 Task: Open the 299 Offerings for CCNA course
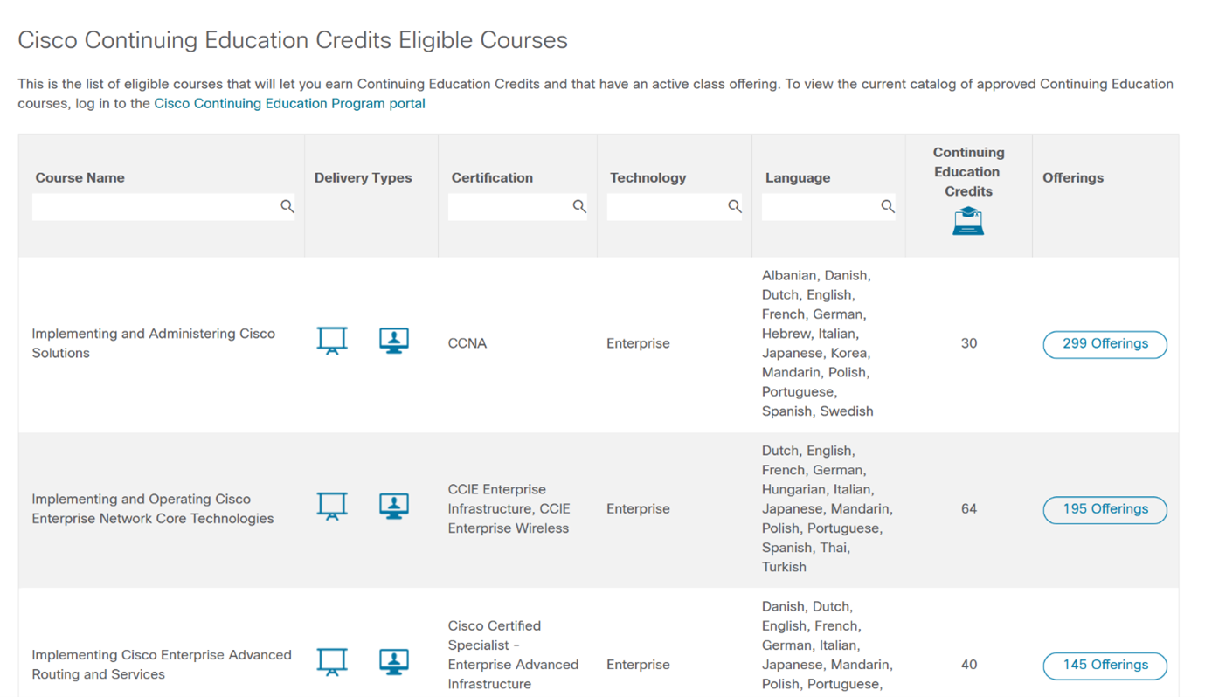(x=1105, y=343)
